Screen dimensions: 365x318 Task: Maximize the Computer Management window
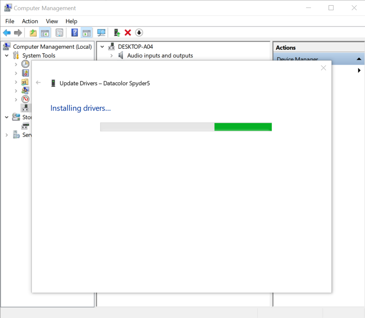[x=331, y=8]
